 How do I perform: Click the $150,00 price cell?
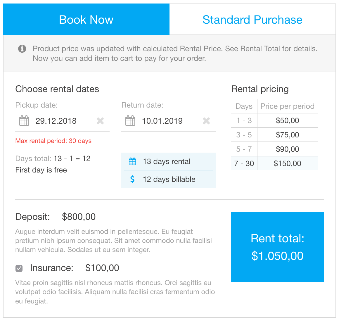287,163
